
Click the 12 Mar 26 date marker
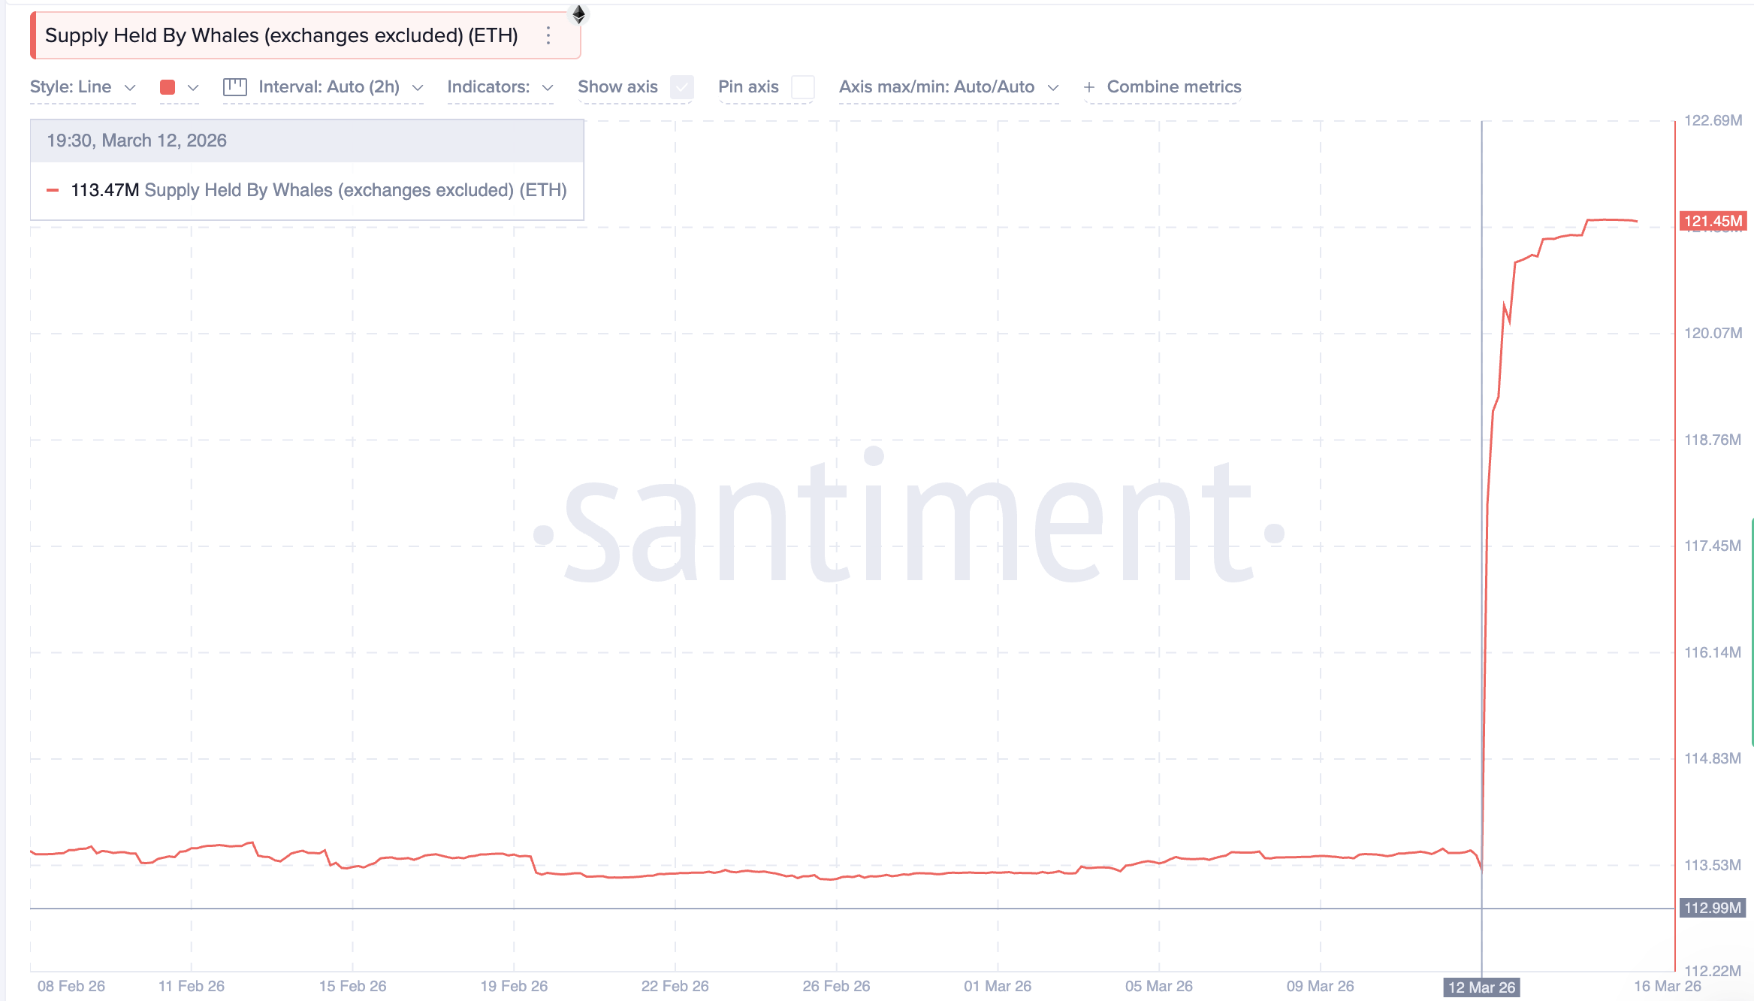(1481, 987)
